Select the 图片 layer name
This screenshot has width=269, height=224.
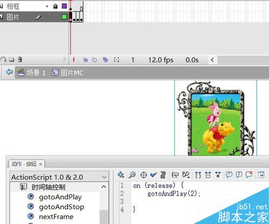(13, 17)
